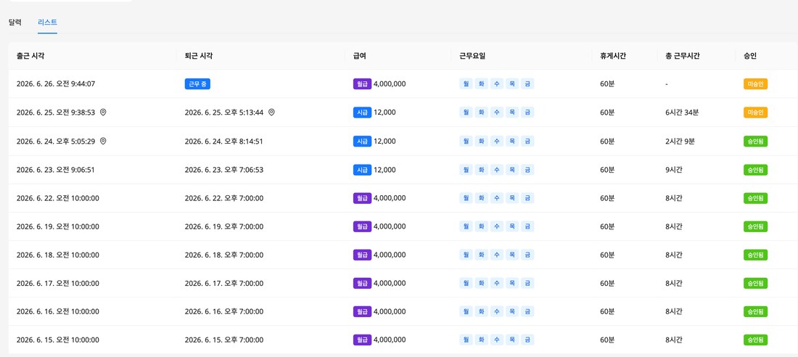Screen dimensions: 798x357
Task: Click 미승인 badge in the 6. 25. row
Action: pyautogui.click(x=755, y=112)
